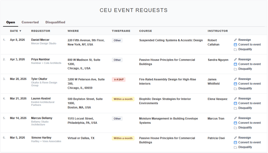Click the Disqualify folder icon for Daniel Mercer
This screenshot has height=153, width=268.
point(235,50)
